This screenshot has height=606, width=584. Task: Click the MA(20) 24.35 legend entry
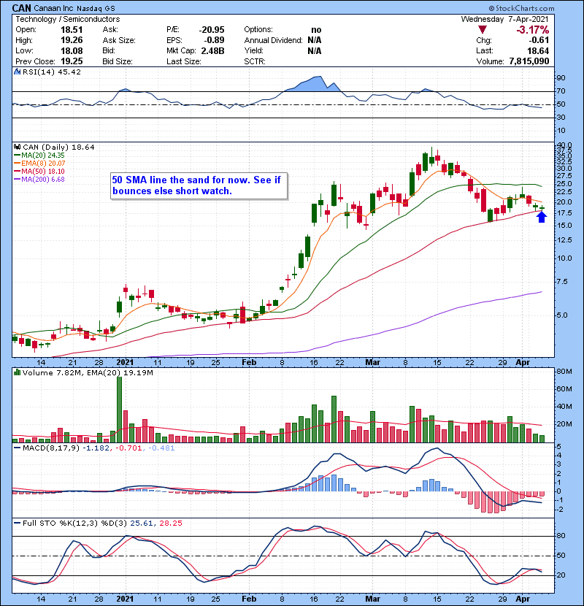point(43,156)
